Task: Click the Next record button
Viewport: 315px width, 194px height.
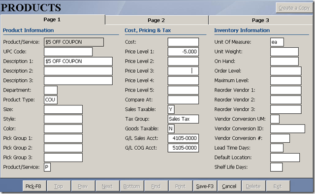Action: click(x=107, y=186)
